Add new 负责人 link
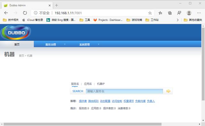Screen dimensions: 205x126 click(x=151, y=101)
